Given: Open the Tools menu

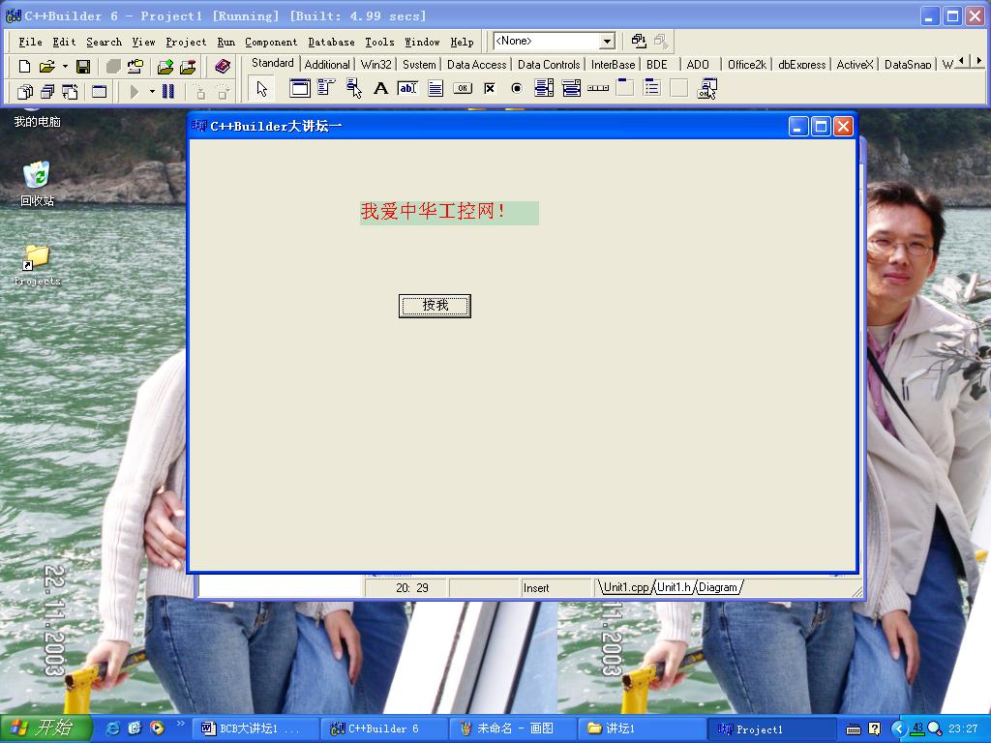Looking at the screenshot, I should click(379, 42).
